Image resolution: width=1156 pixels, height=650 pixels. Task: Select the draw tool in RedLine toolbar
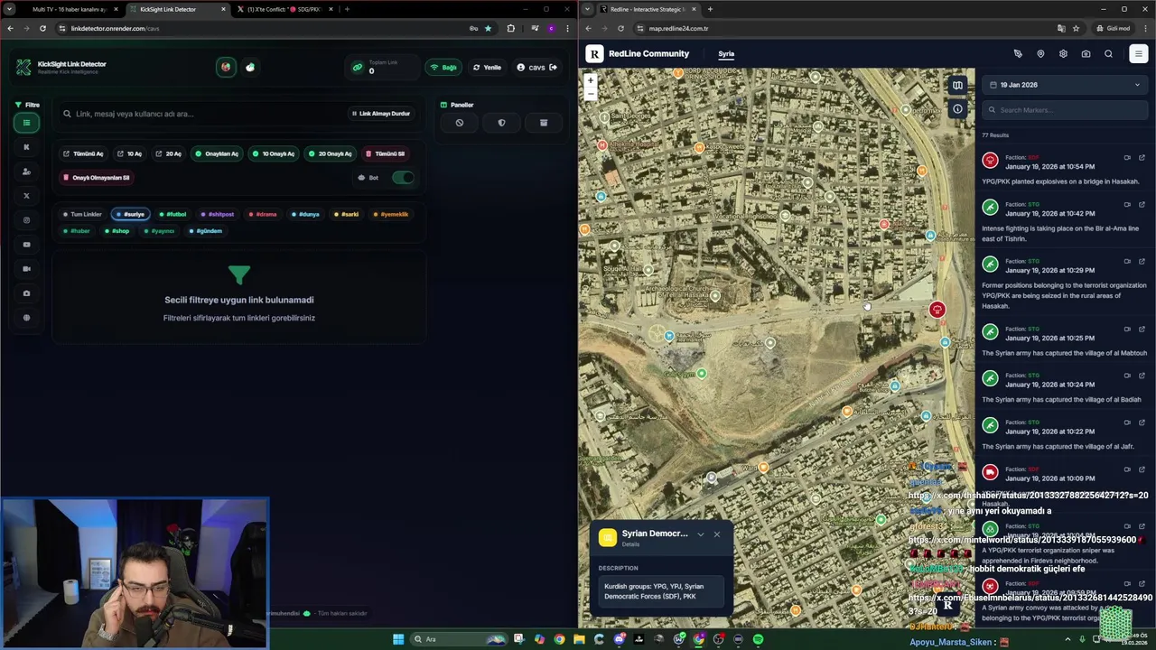[1018, 54]
